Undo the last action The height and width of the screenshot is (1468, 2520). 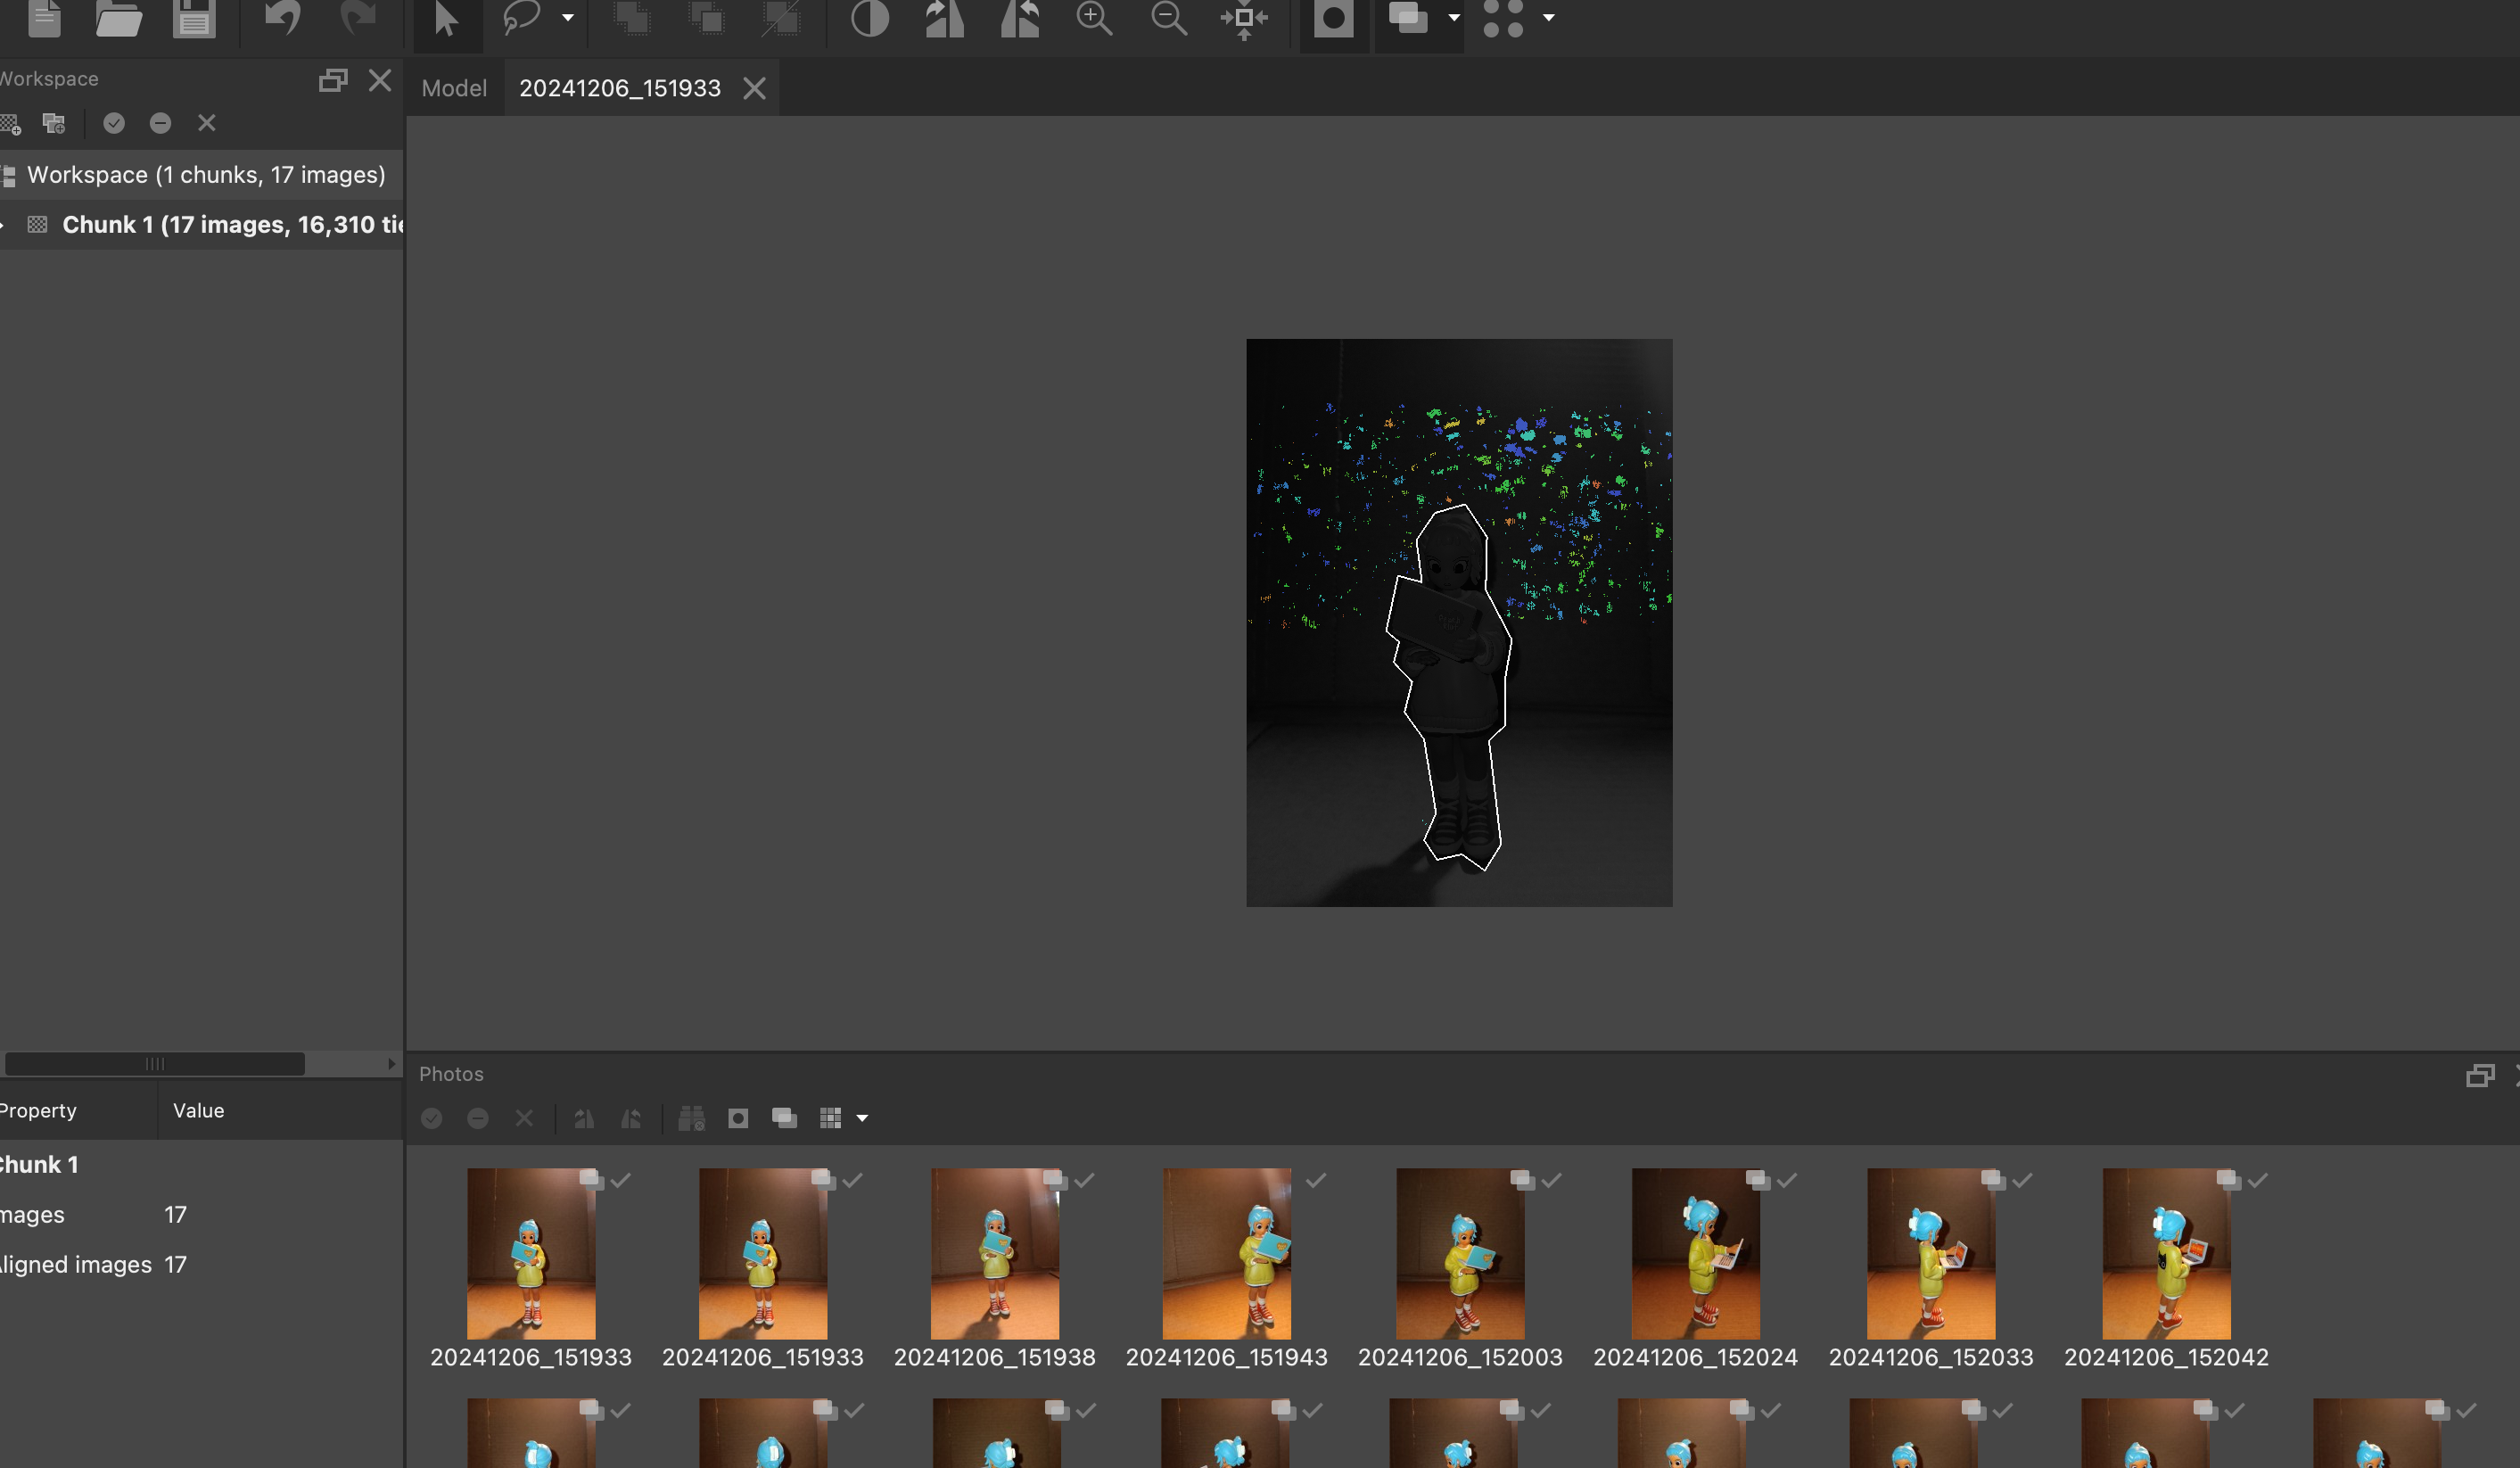click(283, 18)
